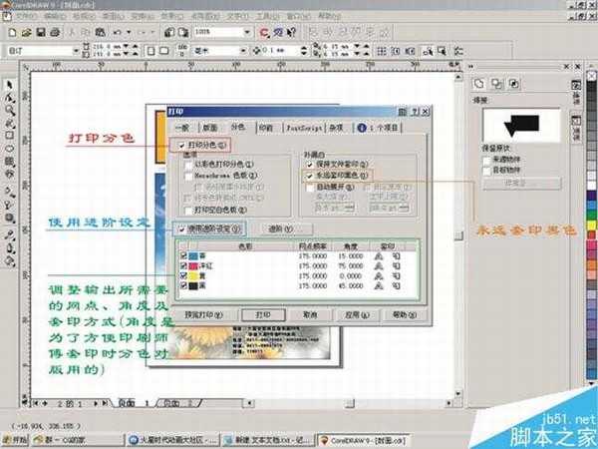
Task: Collapse the docker with the double arrow
Action: pyautogui.click(x=471, y=67)
